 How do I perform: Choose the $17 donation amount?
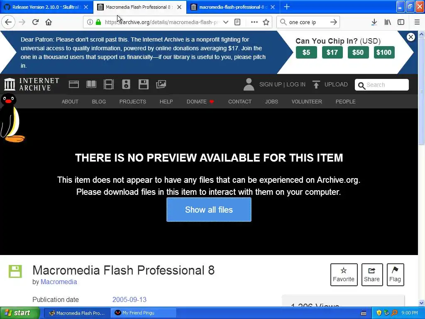[332, 52]
